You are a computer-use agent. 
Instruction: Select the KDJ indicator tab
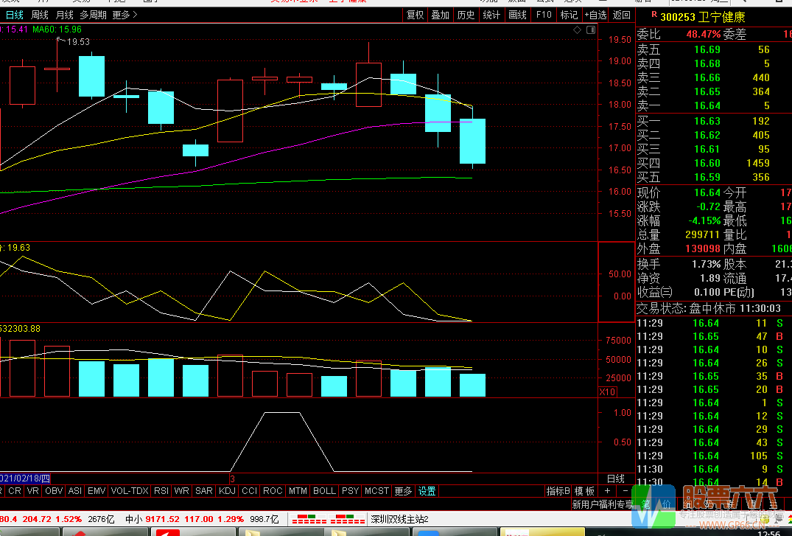[x=228, y=491]
